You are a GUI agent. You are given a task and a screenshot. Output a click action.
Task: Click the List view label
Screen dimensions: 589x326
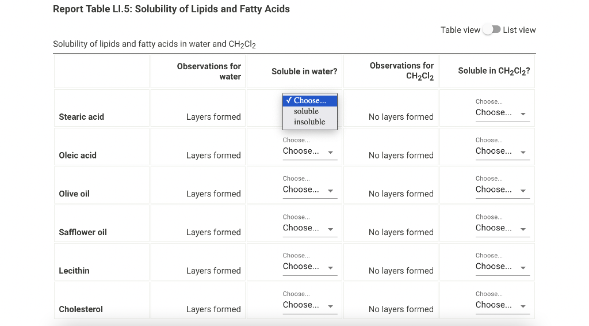pos(519,30)
